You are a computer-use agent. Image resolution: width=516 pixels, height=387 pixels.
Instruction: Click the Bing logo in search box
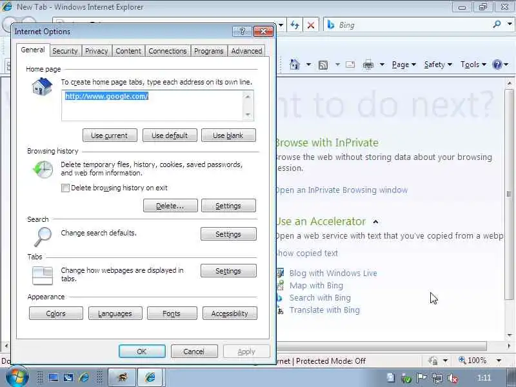pyautogui.click(x=331, y=25)
